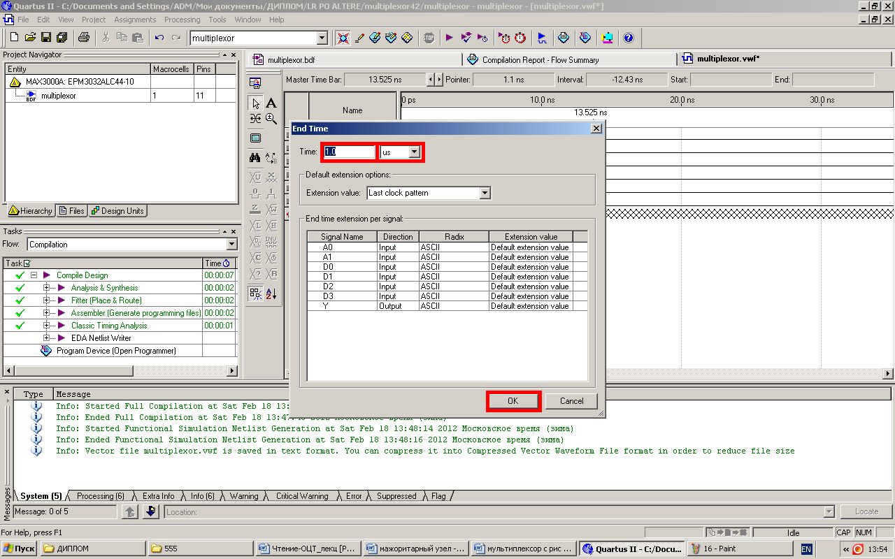This screenshot has height=559, width=895.
Task: Click the Start button labeled Пуск
Action: tap(19, 549)
